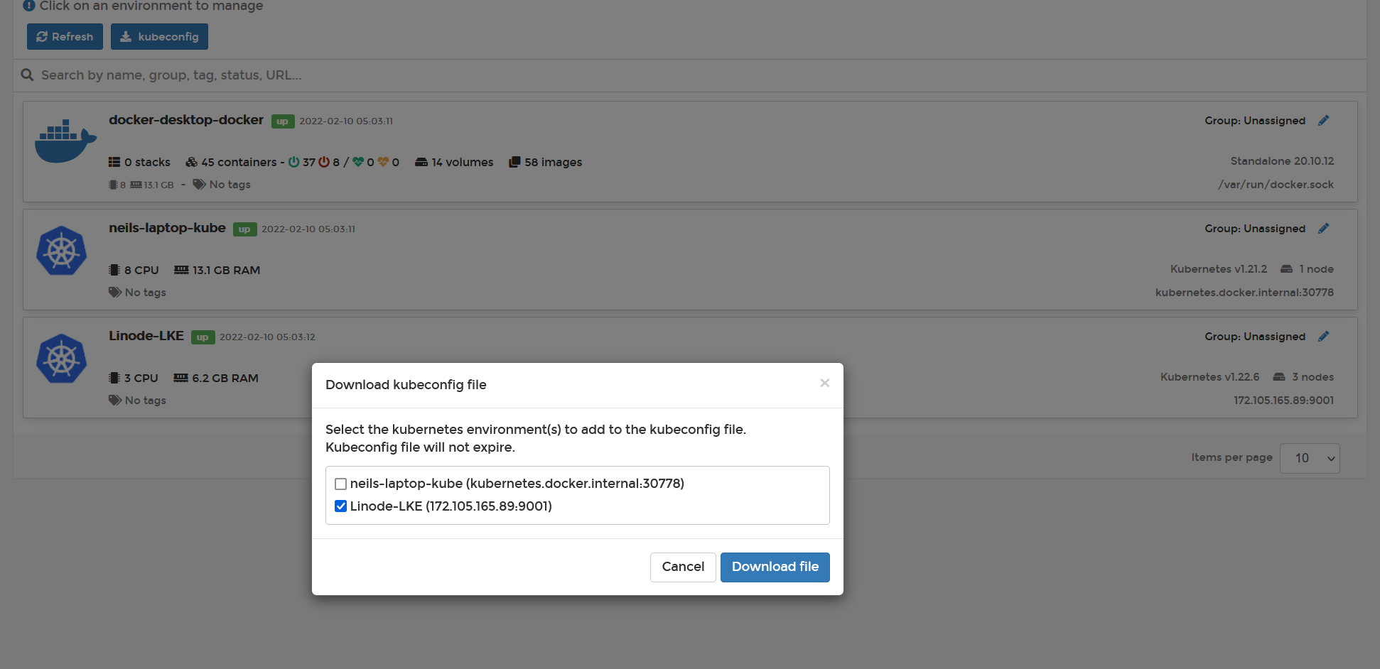Click the search magnifier icon
Viewport: 1380px width, 669px height.
pyautogui.click(x=27, y=75)
